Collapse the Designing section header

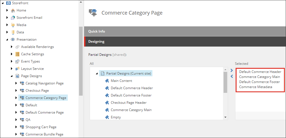(x=185, y=42)
